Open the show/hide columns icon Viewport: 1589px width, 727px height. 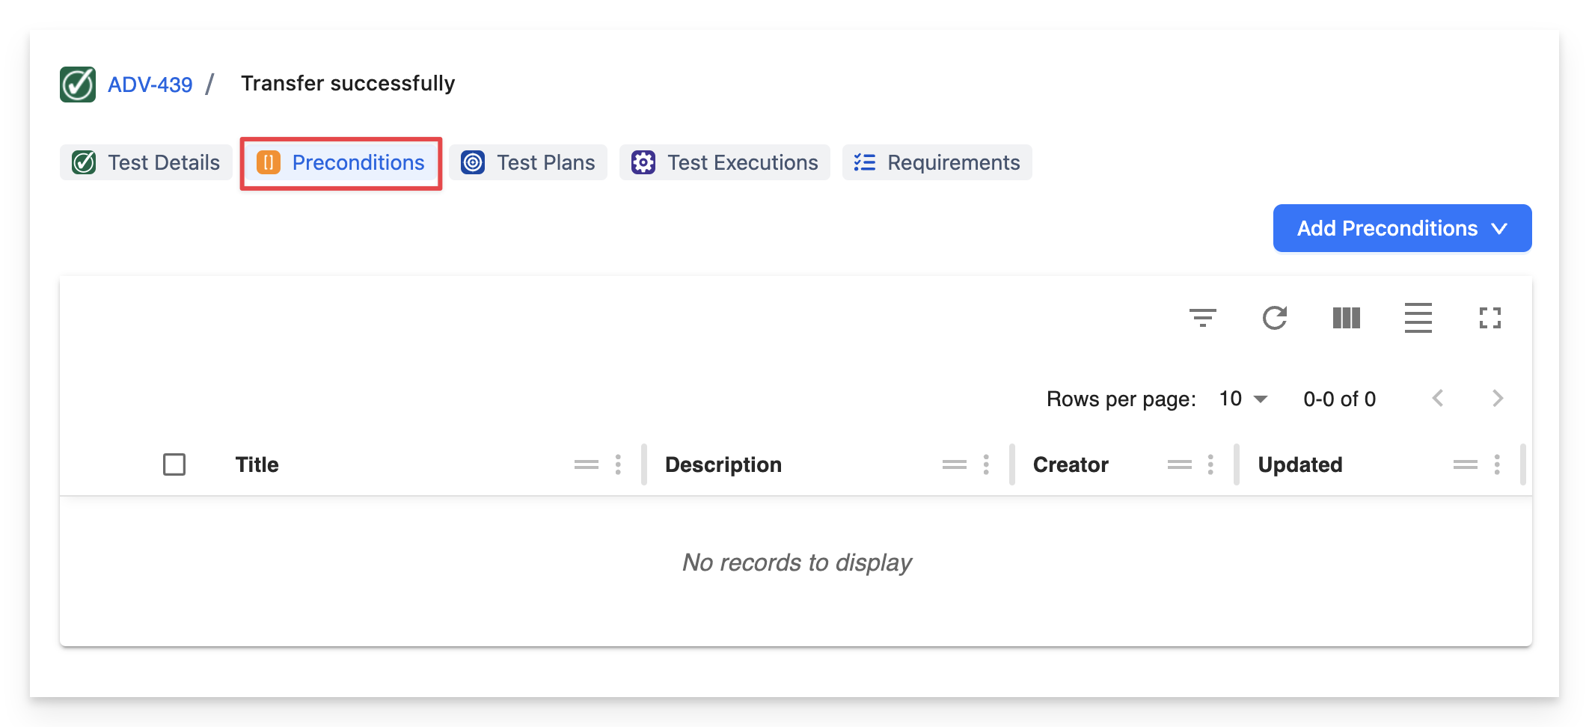point(1346,318)
